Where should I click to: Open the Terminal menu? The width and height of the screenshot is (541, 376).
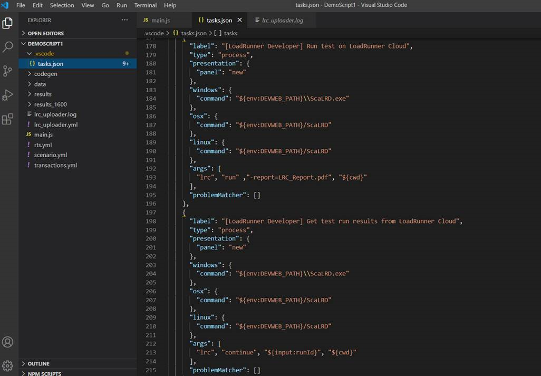click(145, 5)
